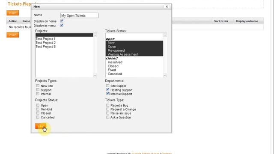Check the On Hold projects status
The width and height of the screenshot is (274, 154).
coord(38,109)
